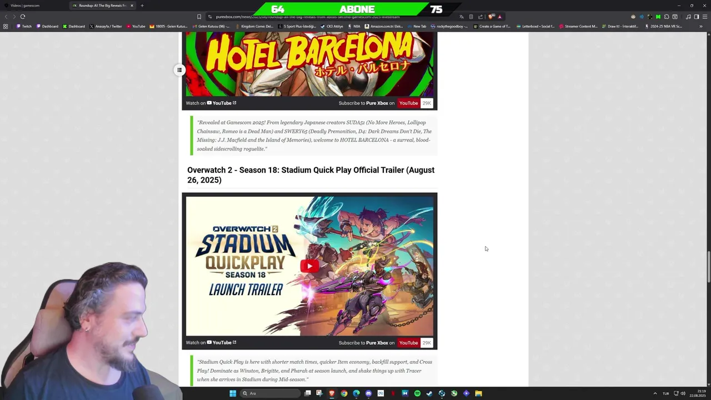Open Spotify taskbar icon
Screen dimensions: 711x400
click(x=417, y=393)
